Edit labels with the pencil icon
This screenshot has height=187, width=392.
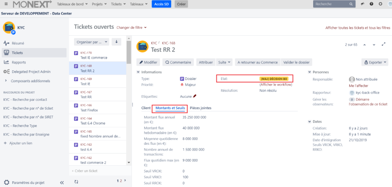195,96
